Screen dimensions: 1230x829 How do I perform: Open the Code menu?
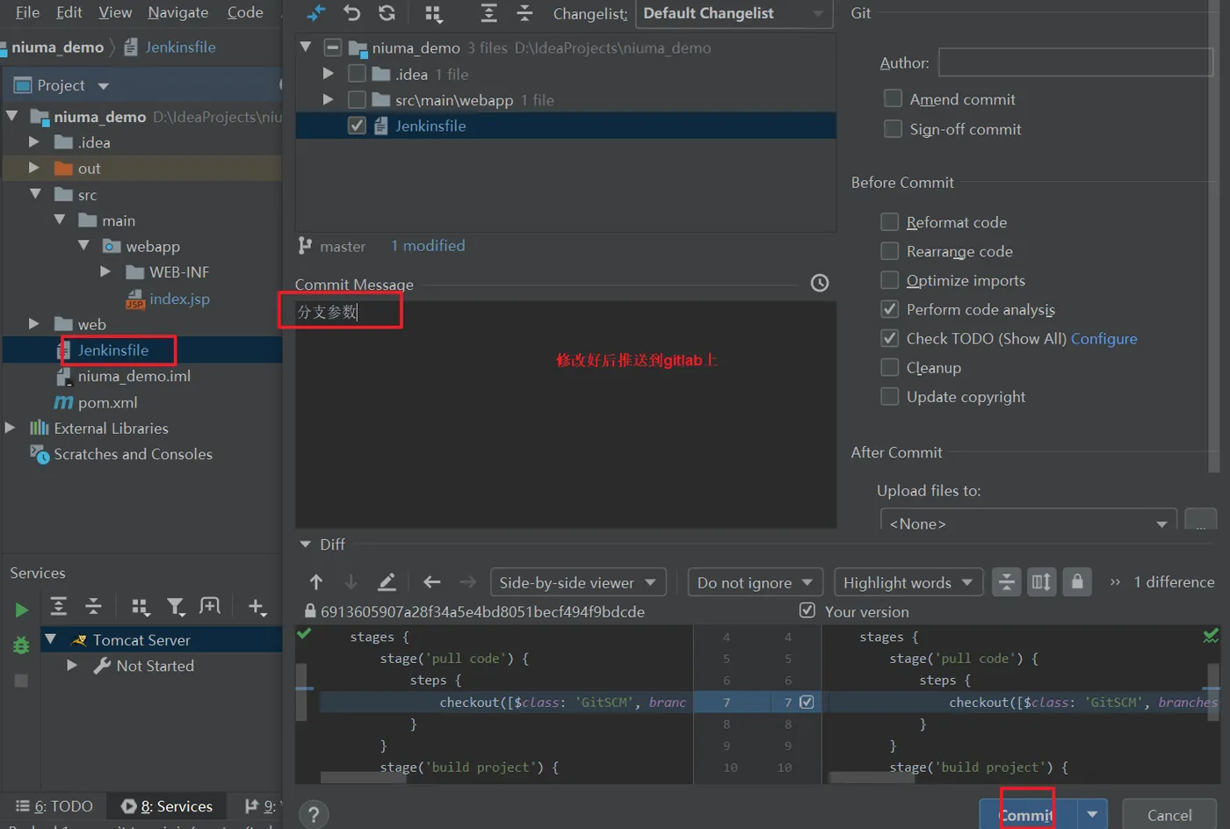[245, 12]
